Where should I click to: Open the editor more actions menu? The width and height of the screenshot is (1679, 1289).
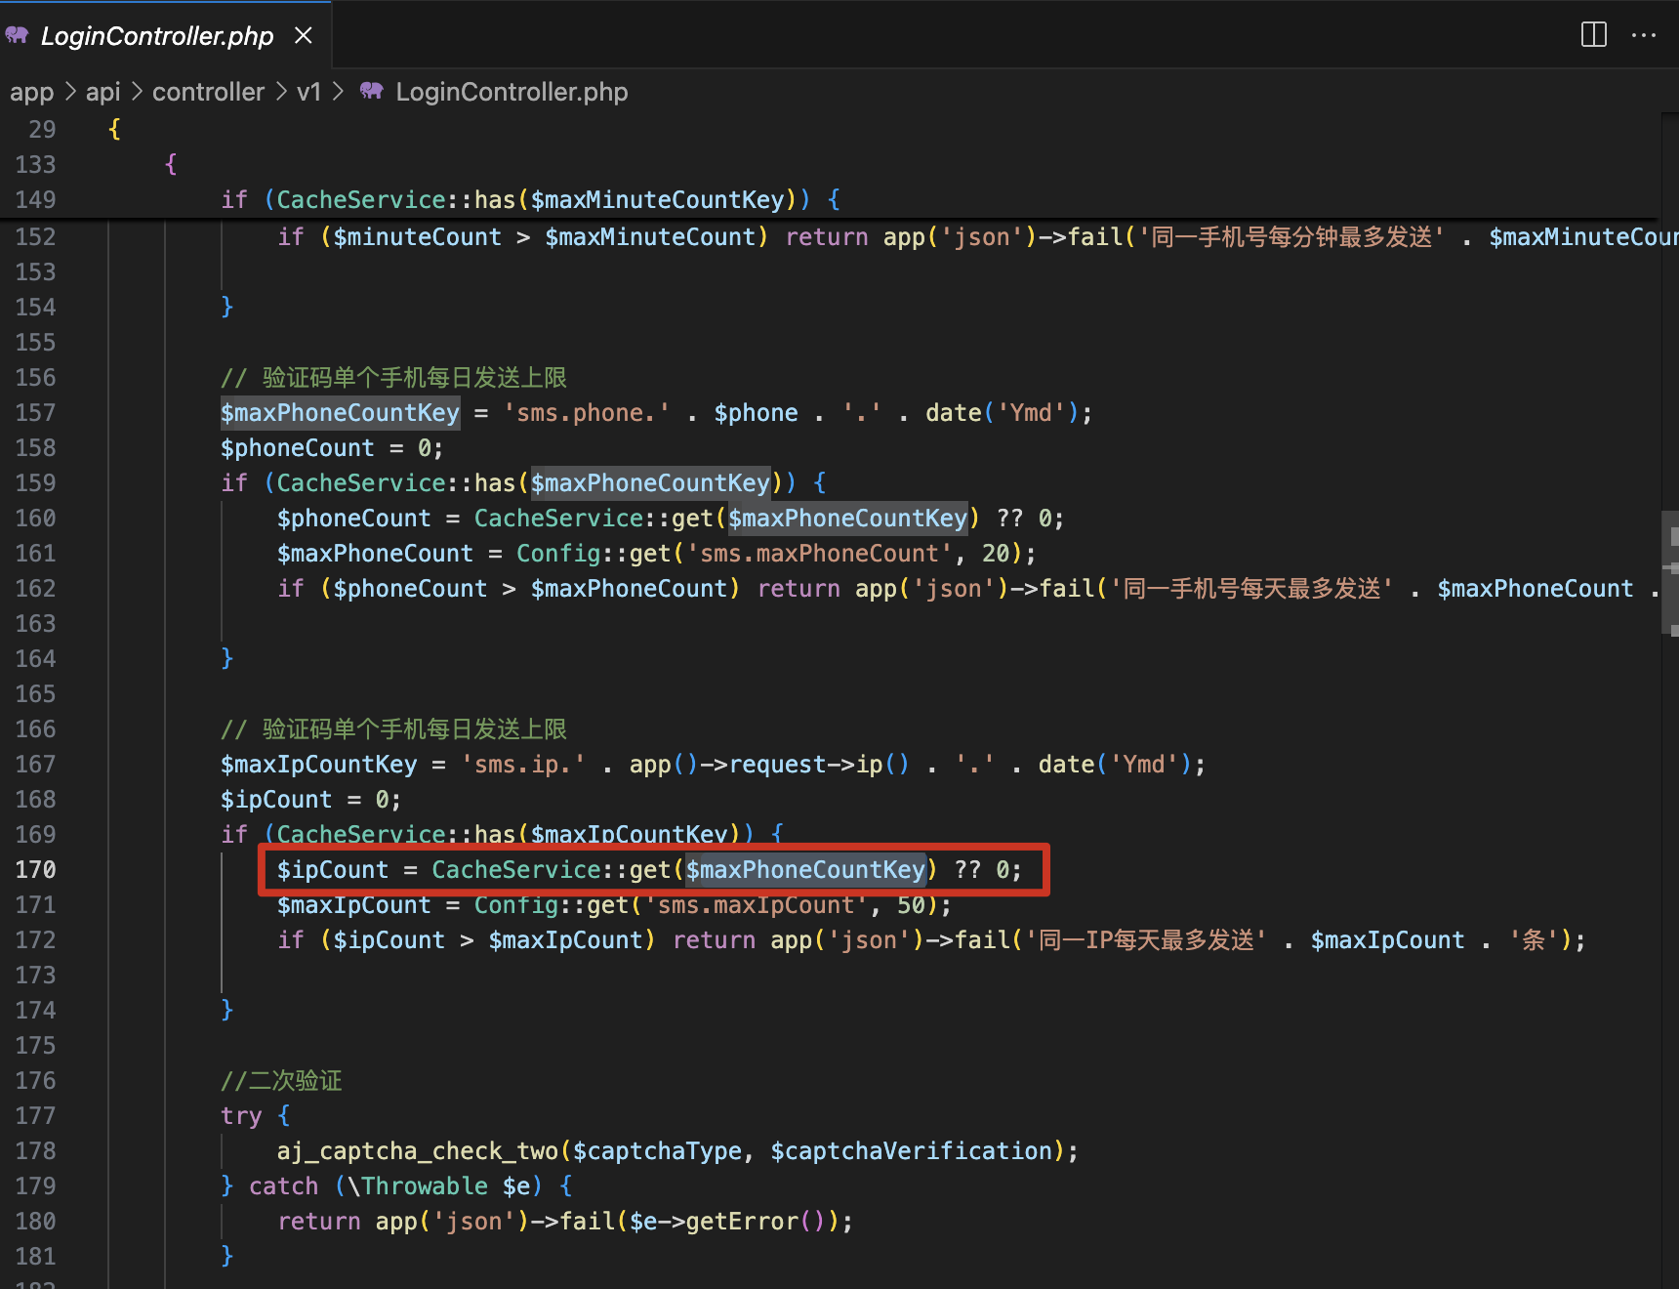tap(1644, 35)
